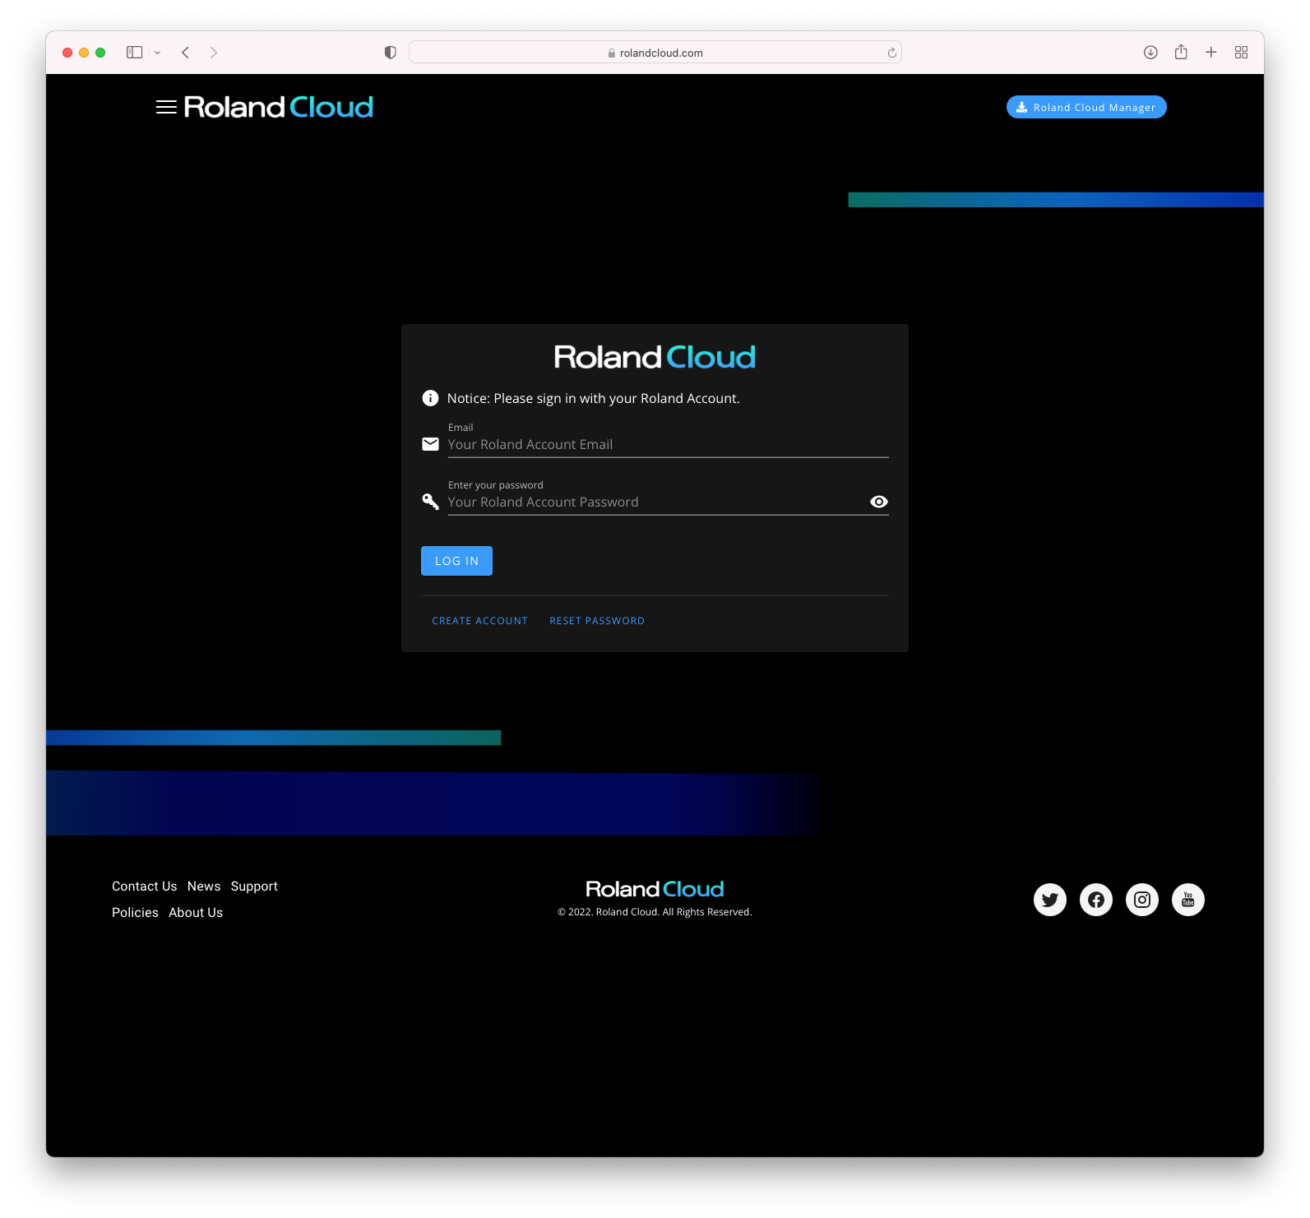
Task: Open Support footer link
Action: click(254, 887)
